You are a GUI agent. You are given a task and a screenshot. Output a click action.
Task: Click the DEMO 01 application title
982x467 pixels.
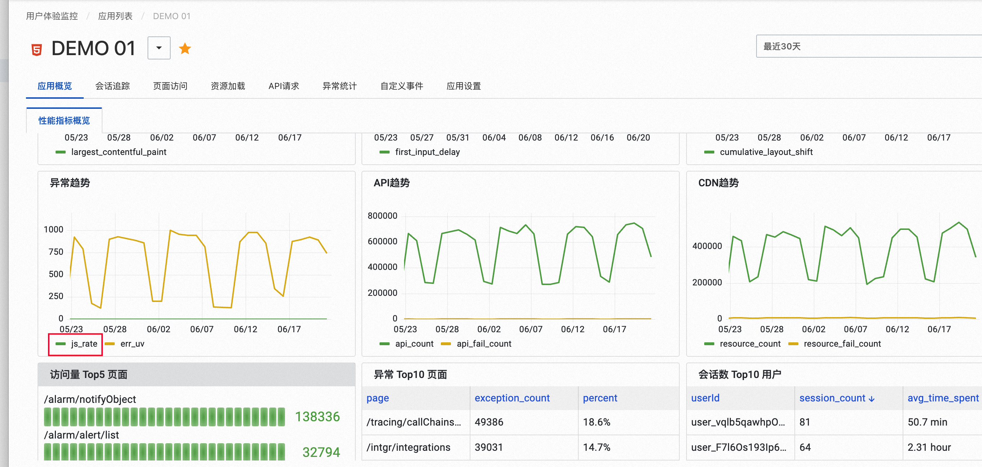pyautogui.click(x=93, y=48)
